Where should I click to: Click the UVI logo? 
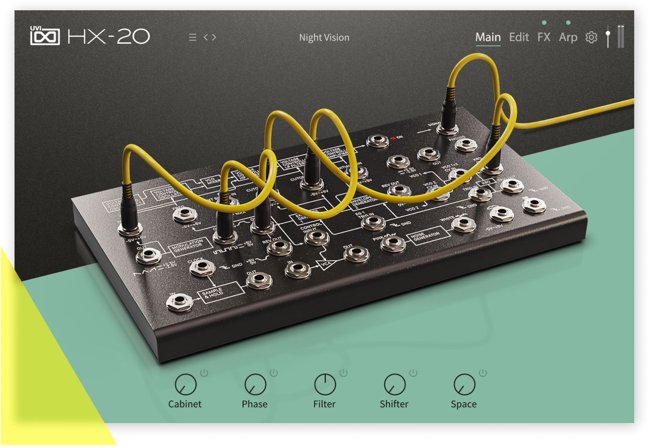click(x=44, y=36)
